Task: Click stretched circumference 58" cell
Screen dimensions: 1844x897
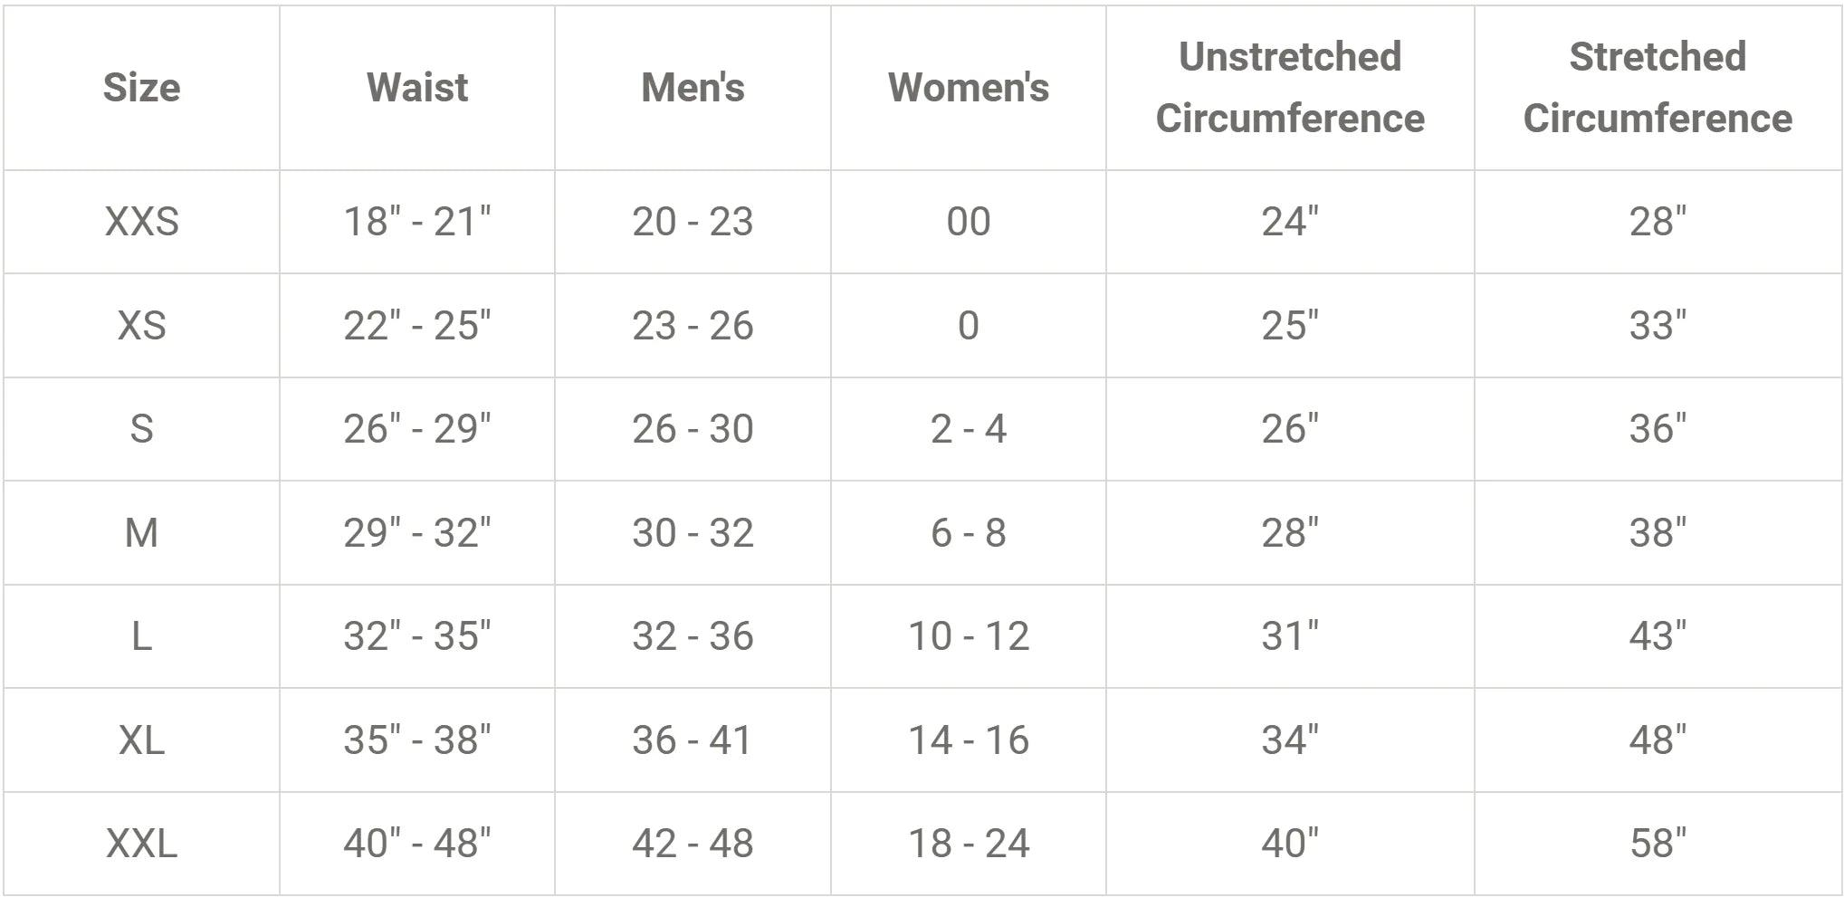Action: click(1658, 844)
